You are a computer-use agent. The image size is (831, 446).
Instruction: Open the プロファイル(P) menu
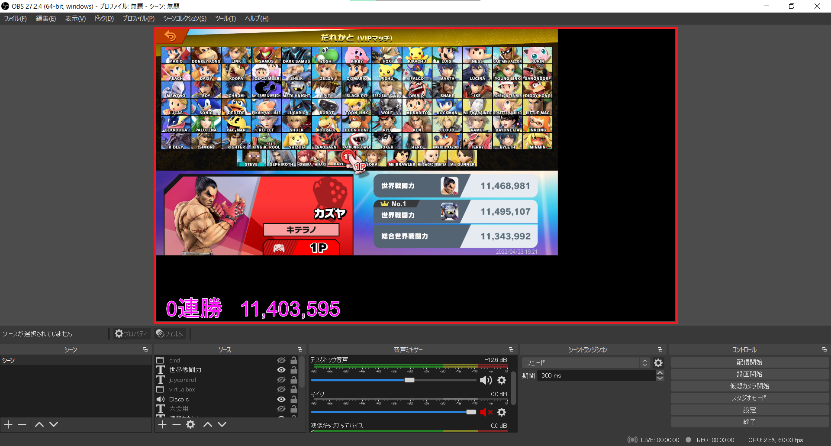coord(138,19)
